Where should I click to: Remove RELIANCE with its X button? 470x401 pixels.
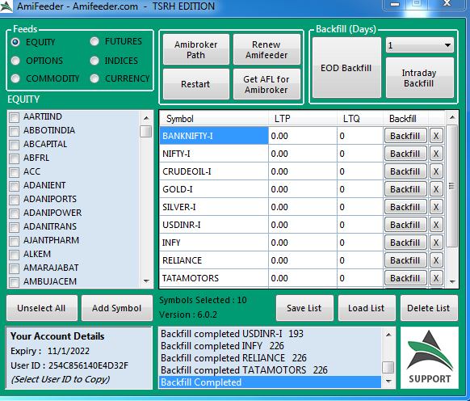tap(436, 260)
